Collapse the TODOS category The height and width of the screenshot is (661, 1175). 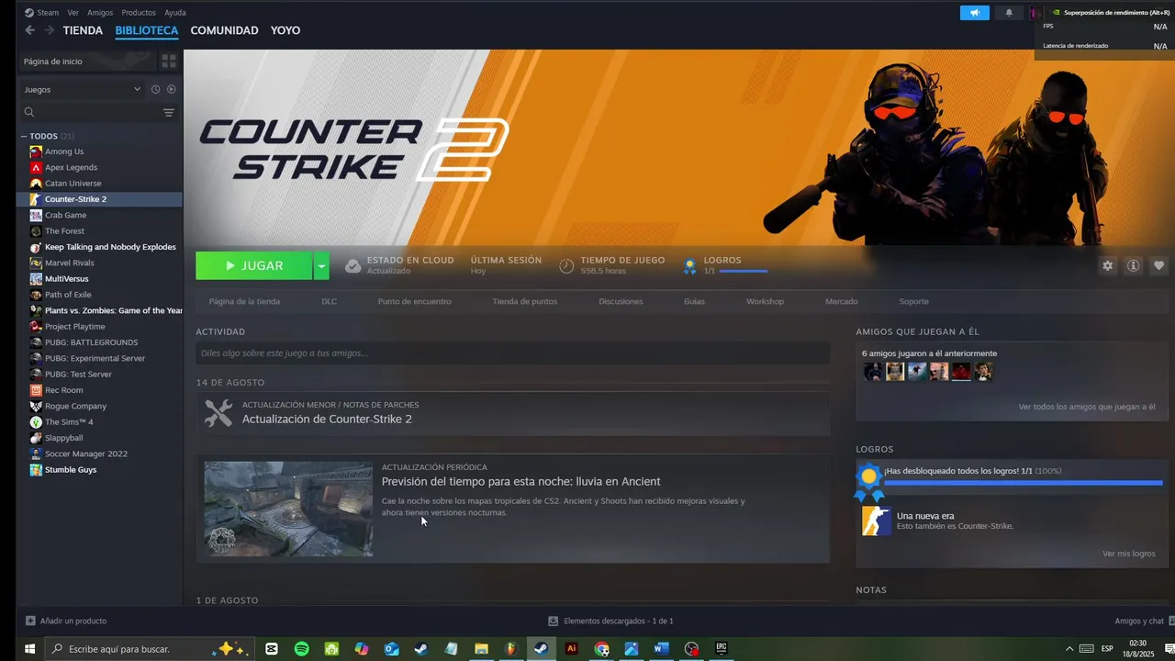tap(24, 136)
